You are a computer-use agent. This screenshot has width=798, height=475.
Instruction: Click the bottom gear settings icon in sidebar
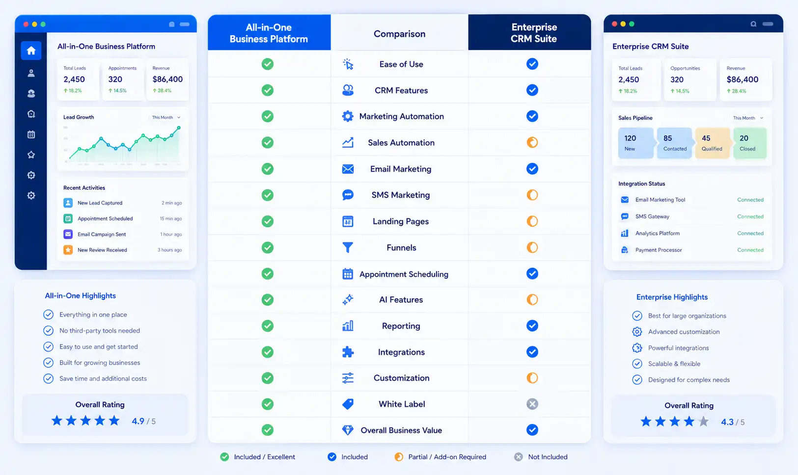tap(31, 195)
